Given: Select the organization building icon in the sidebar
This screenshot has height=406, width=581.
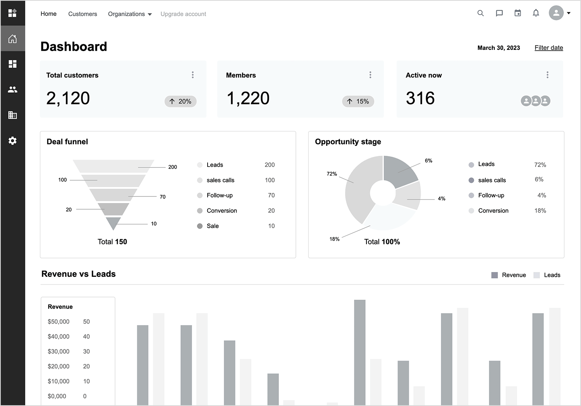Looking at the screenshot, I should pos(12,115).
